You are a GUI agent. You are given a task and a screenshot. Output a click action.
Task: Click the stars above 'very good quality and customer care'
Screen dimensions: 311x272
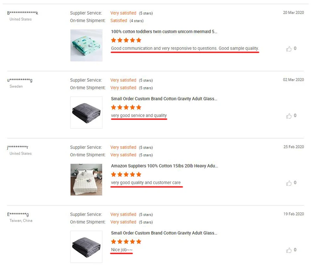pyautogui.click(x=126, y=174)
